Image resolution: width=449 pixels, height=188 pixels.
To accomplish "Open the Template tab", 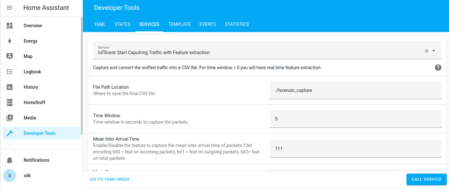I will pos(179,24).
